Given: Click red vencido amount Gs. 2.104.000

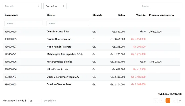Looking at the screenshot, I should click(138, 84).
